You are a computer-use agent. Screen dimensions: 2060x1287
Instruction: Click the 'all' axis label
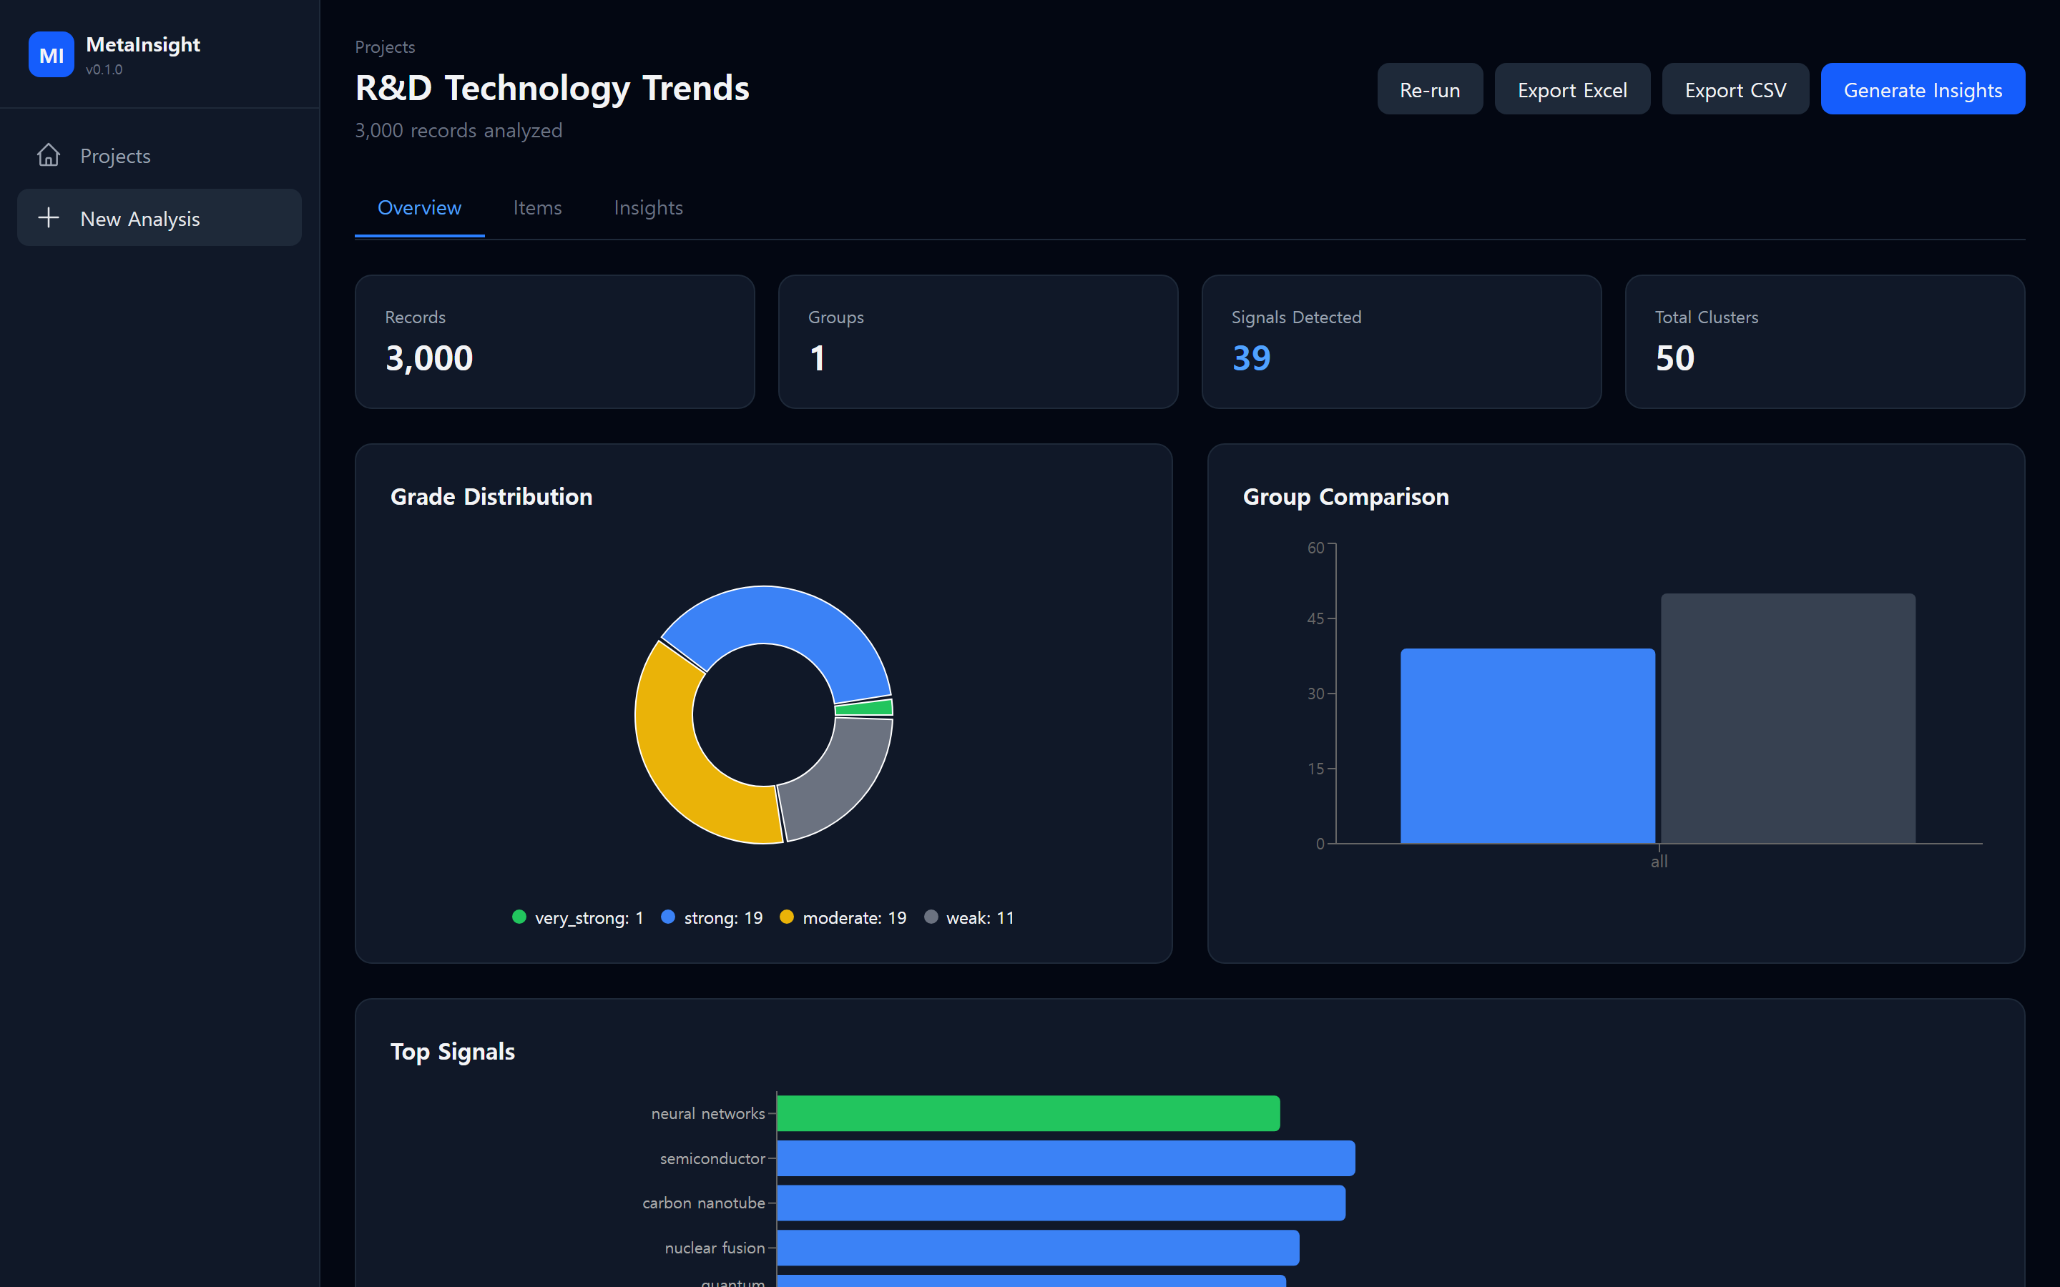coord(1659,862)
